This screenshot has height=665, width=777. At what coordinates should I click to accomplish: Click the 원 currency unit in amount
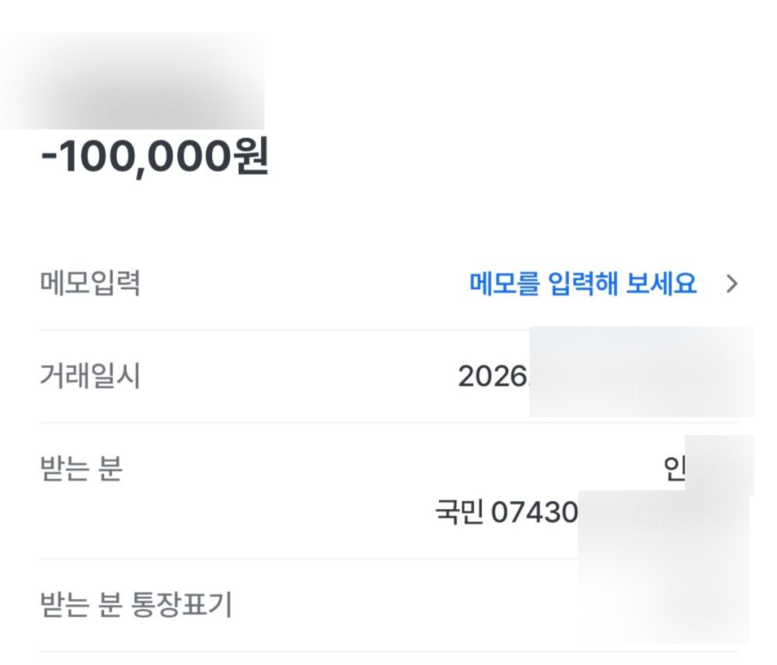250,158
